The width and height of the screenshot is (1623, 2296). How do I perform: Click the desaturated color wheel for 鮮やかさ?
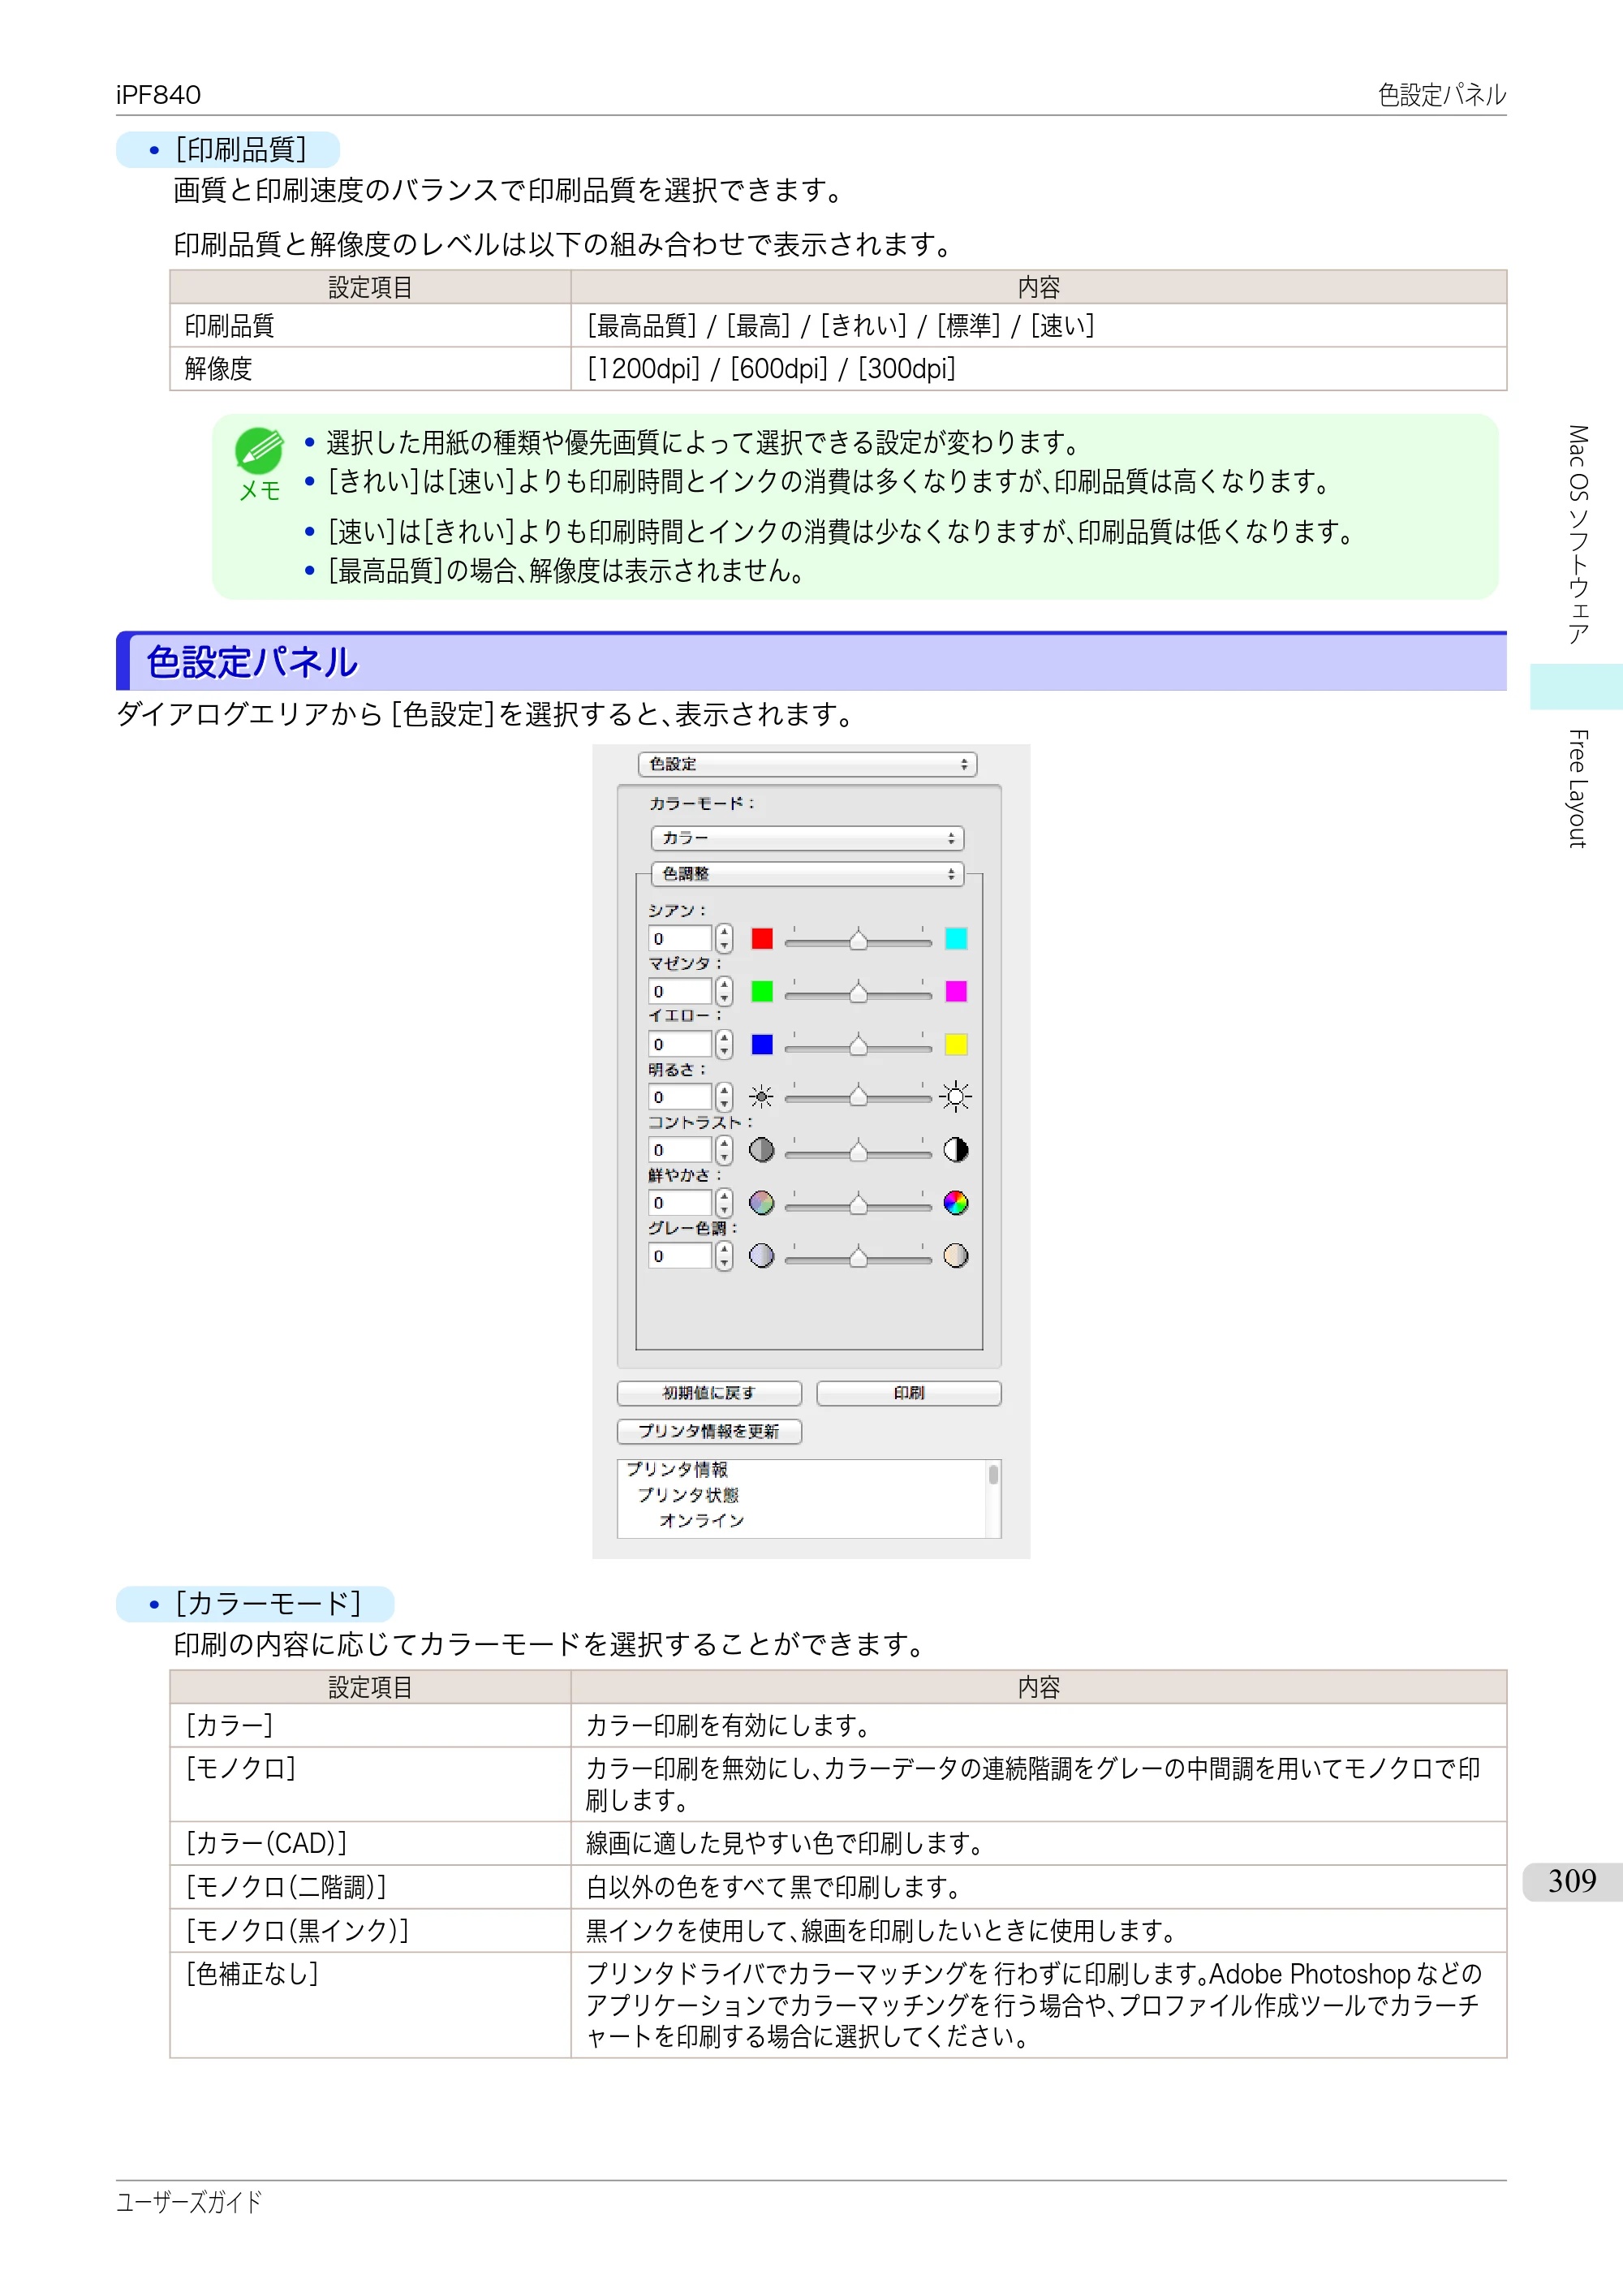pyautogui.click(x=762, y=1203)
